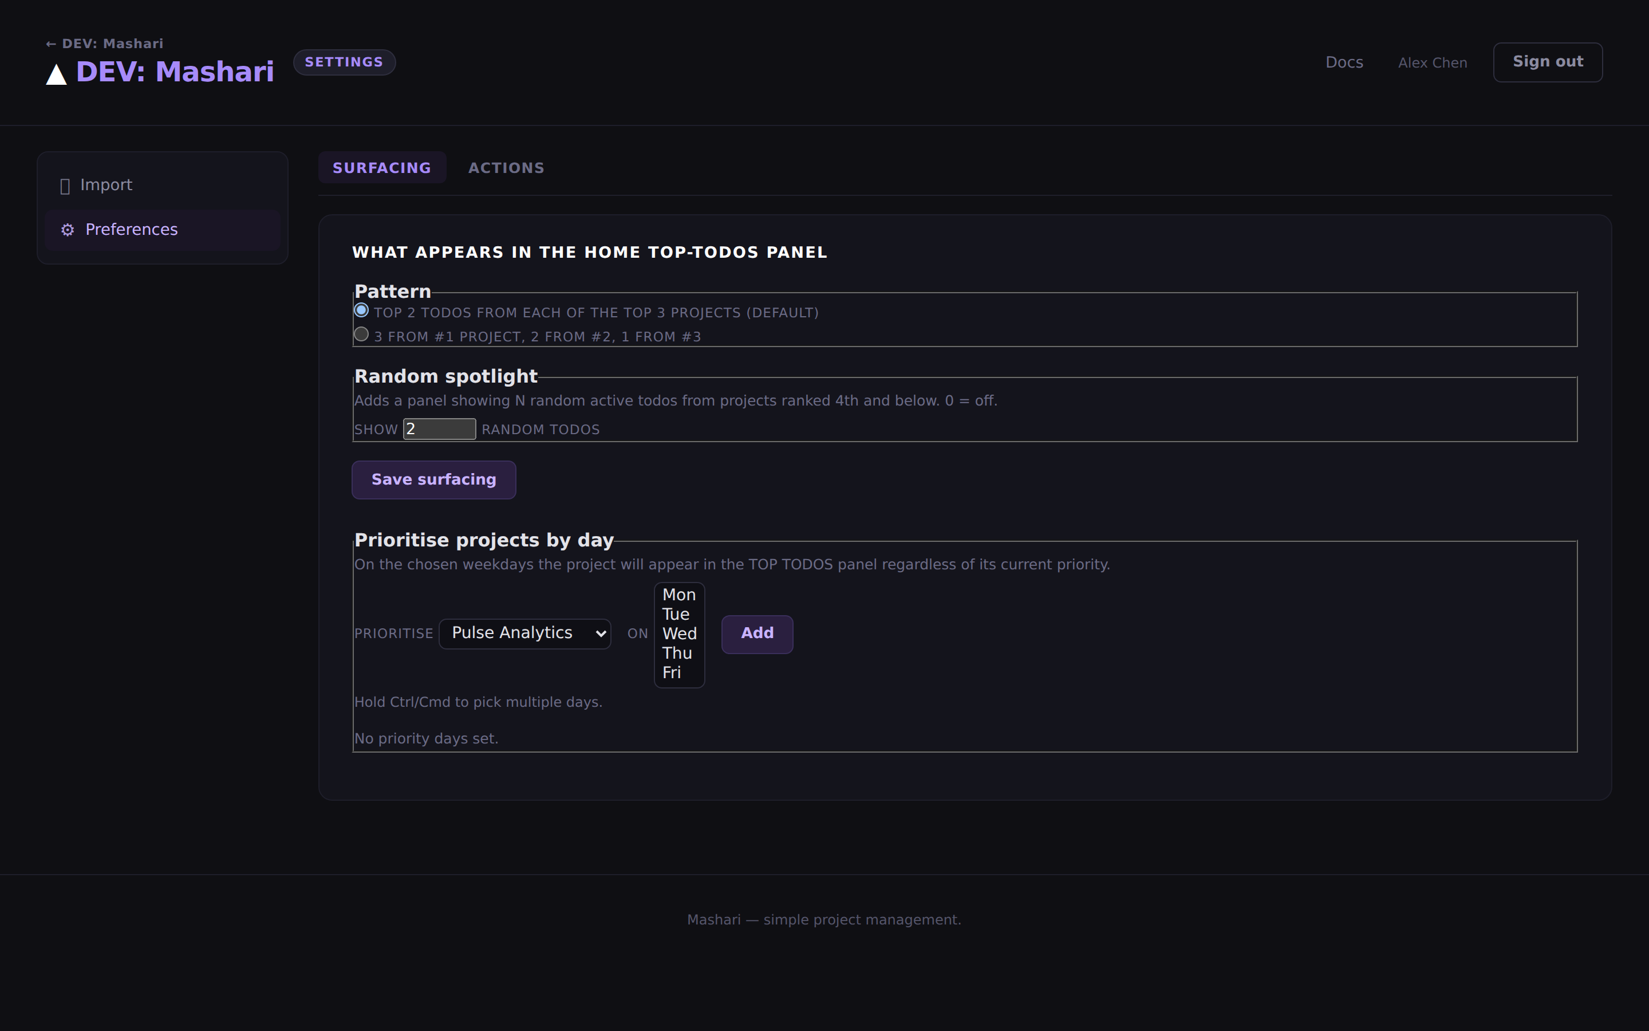Open the Docs link
The image size is (1649, 1031).
(x=1344, y=63)
